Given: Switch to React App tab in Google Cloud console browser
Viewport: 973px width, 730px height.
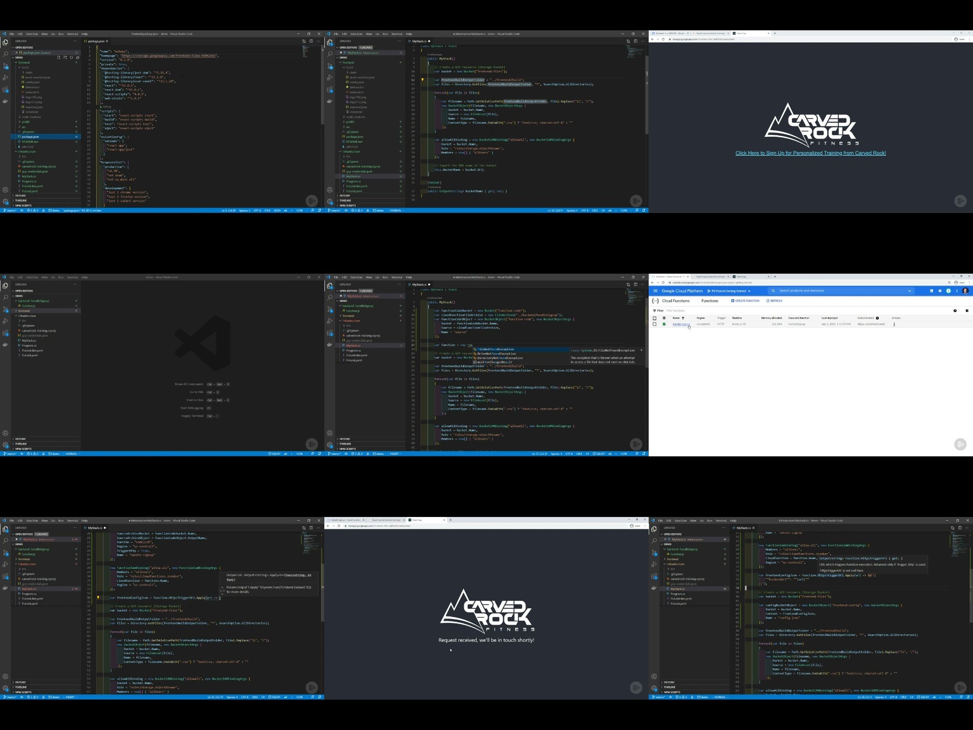Looking at the screenshot, I should click(750, 276).
